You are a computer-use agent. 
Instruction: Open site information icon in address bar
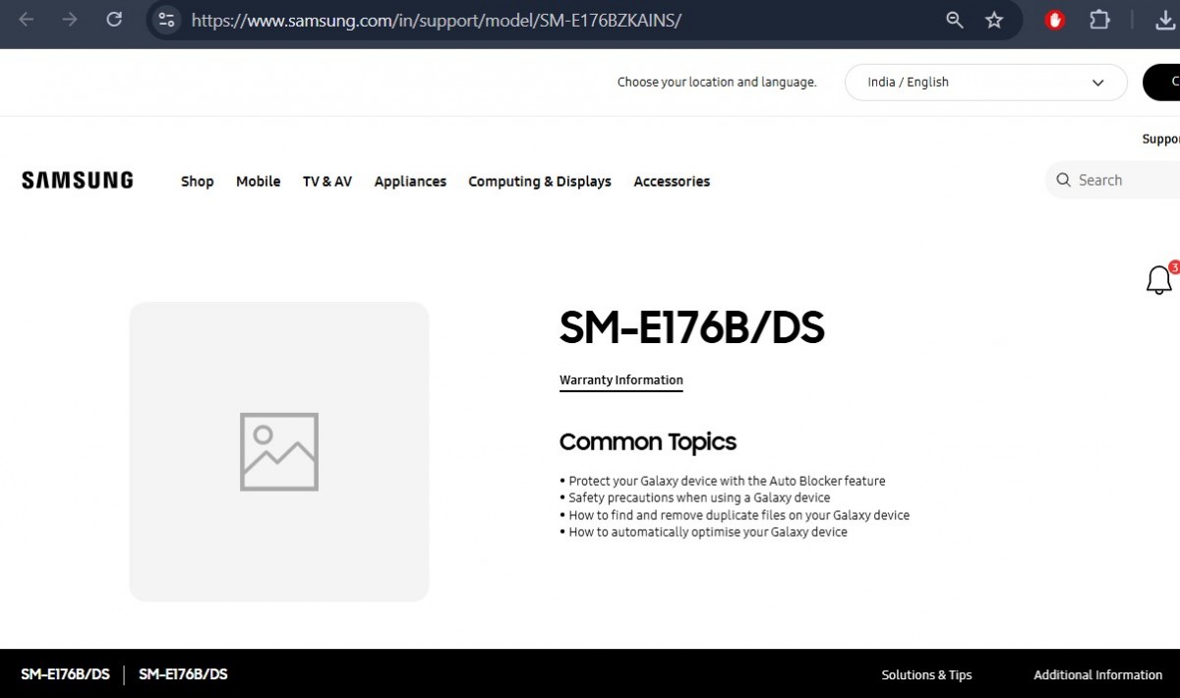click(x=166, y=20)
